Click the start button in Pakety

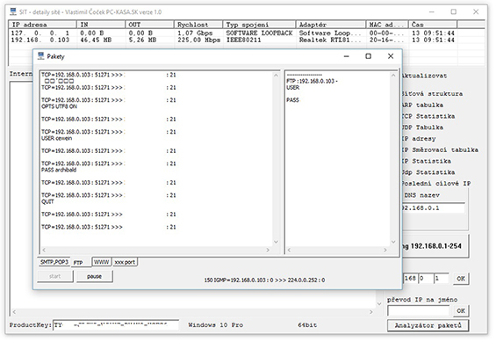coord(55,276)
